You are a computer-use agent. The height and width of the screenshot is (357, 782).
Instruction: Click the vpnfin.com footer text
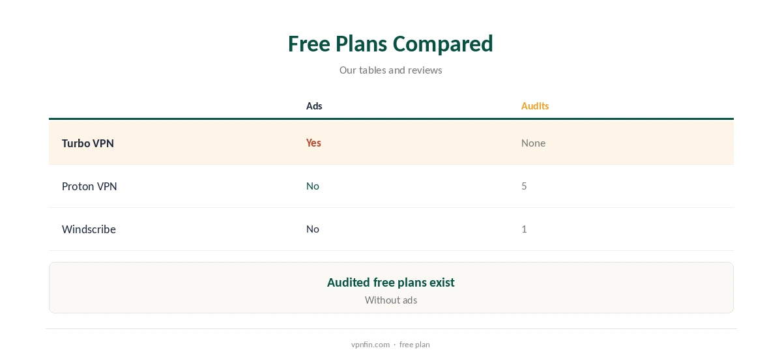coord(370,345)
